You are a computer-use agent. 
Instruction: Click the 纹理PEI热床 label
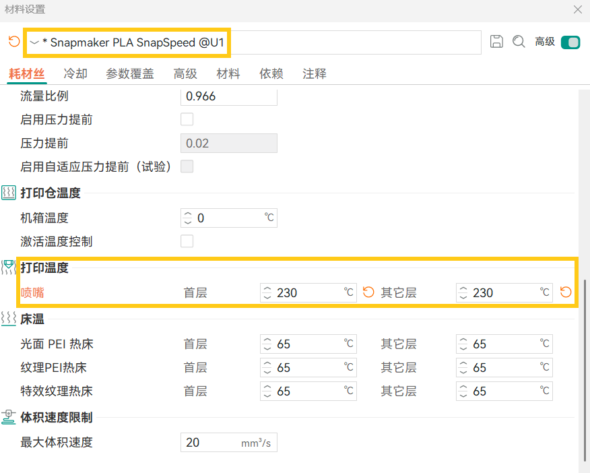tap(53, 368)
